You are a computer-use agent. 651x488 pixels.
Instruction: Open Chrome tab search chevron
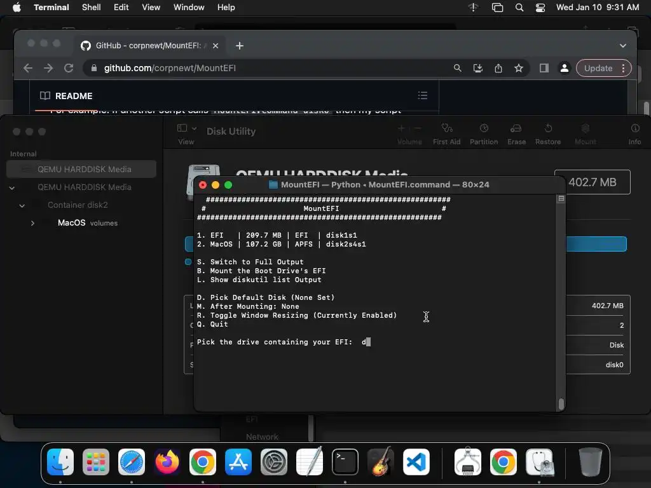click(623, 46)
